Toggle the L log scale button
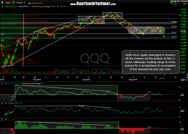The width and height of the screenshot is (188, 134). click(183, 80)
